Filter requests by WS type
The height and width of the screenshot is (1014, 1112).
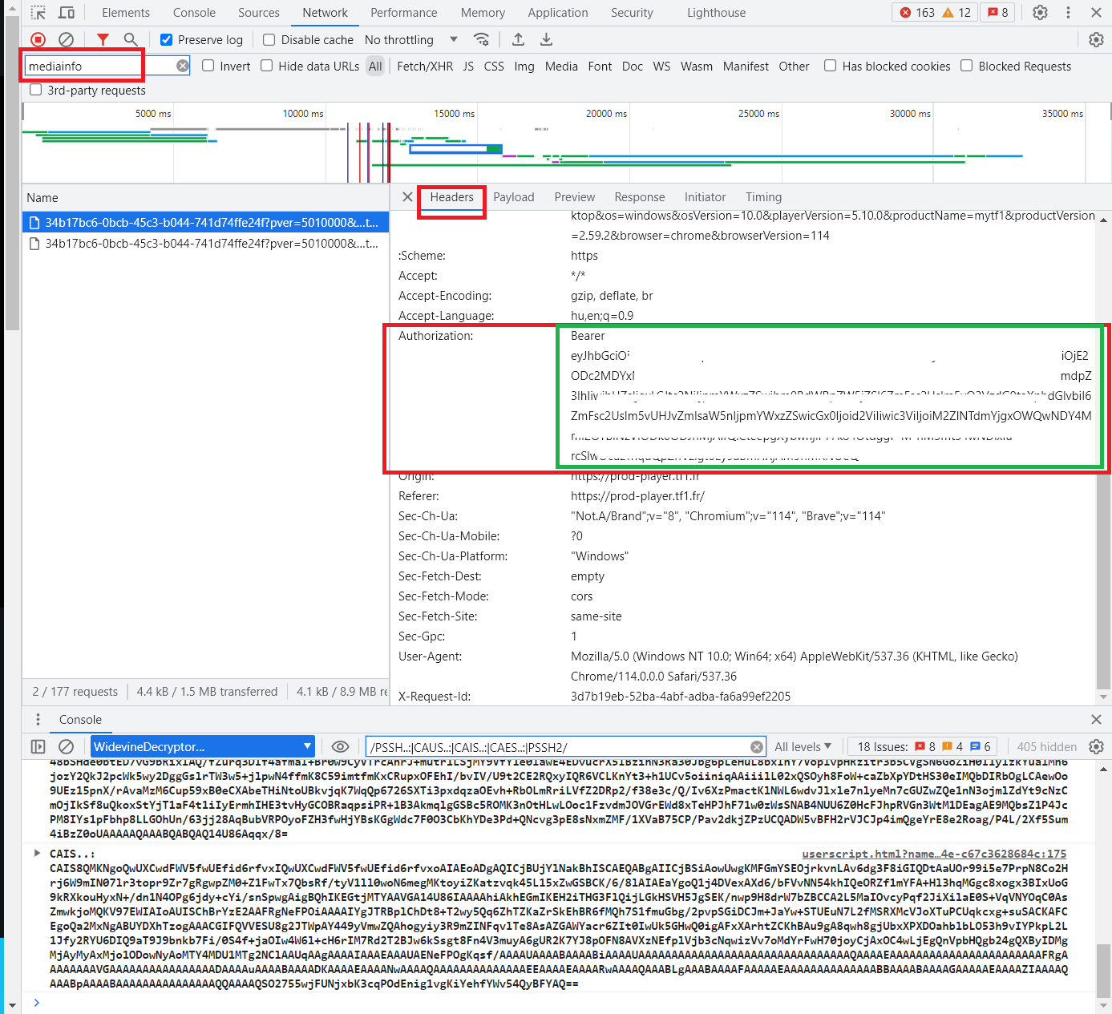661,67
